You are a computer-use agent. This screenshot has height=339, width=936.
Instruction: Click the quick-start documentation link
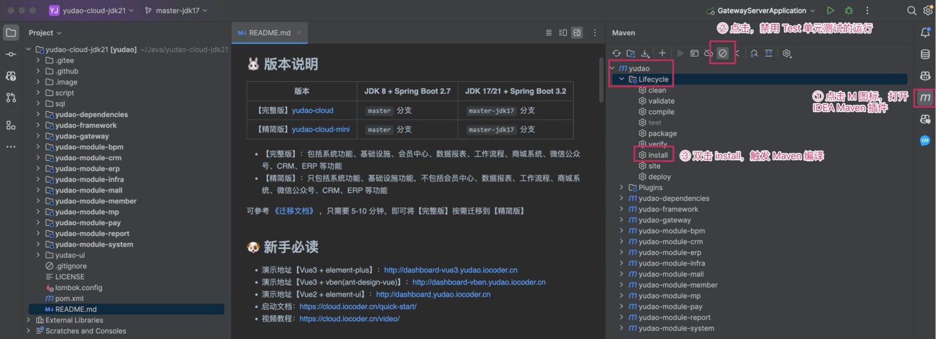(x=358, y=307)
